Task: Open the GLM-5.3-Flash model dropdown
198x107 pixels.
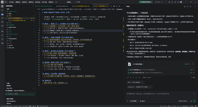Action: 183,101
